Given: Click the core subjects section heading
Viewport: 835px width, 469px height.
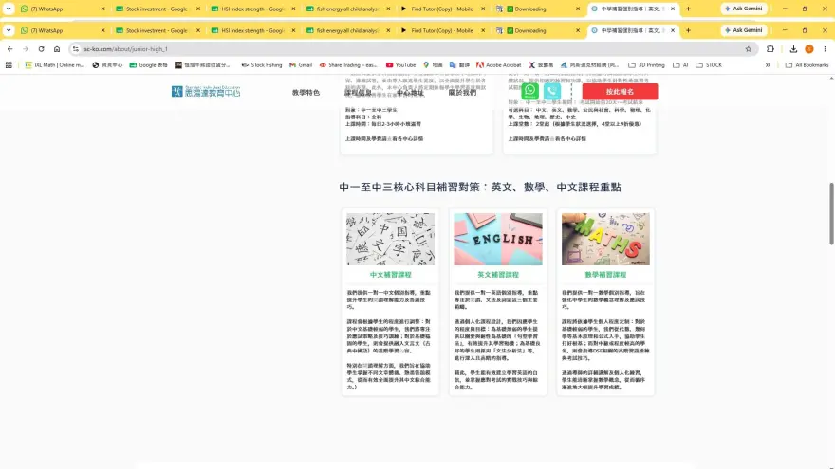Looking at the screenshot, I should [x=480, y=188].
